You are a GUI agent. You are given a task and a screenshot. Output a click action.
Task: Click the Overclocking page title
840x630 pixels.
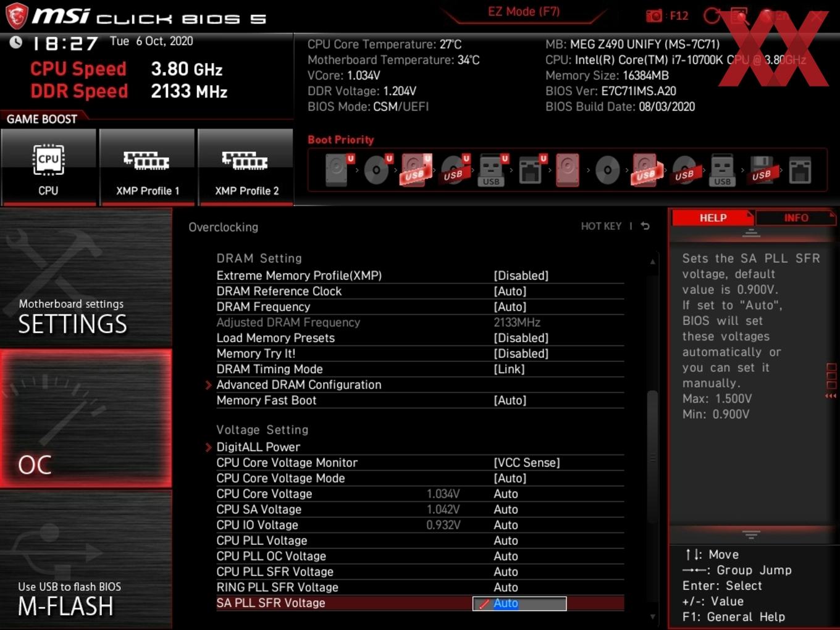pos(224,227)
